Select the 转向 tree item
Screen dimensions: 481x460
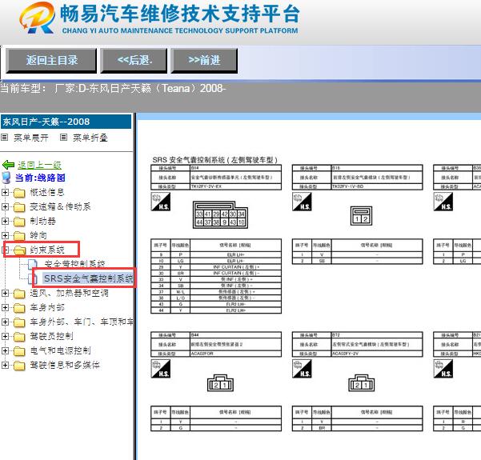click(38, 235)
